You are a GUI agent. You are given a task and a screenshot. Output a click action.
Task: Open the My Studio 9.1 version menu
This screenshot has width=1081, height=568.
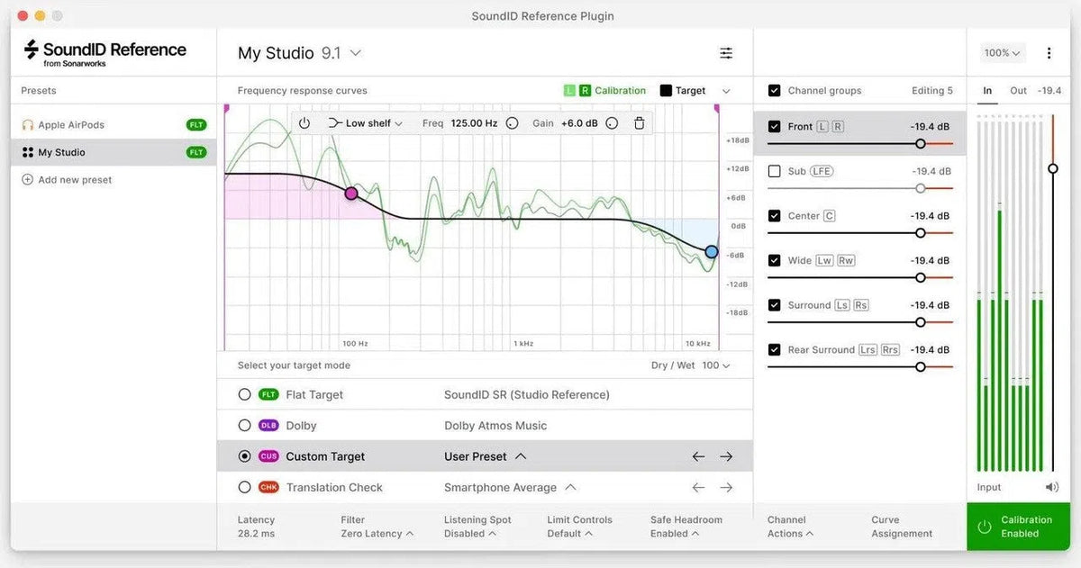pyautogui.click(x=354, y=52)
